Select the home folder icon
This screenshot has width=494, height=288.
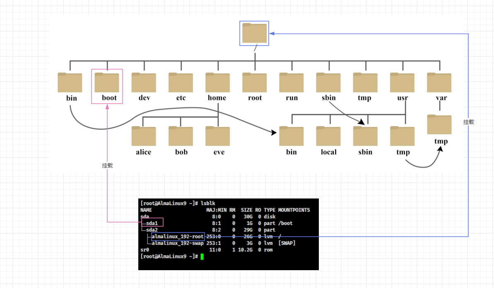point(217,82)
